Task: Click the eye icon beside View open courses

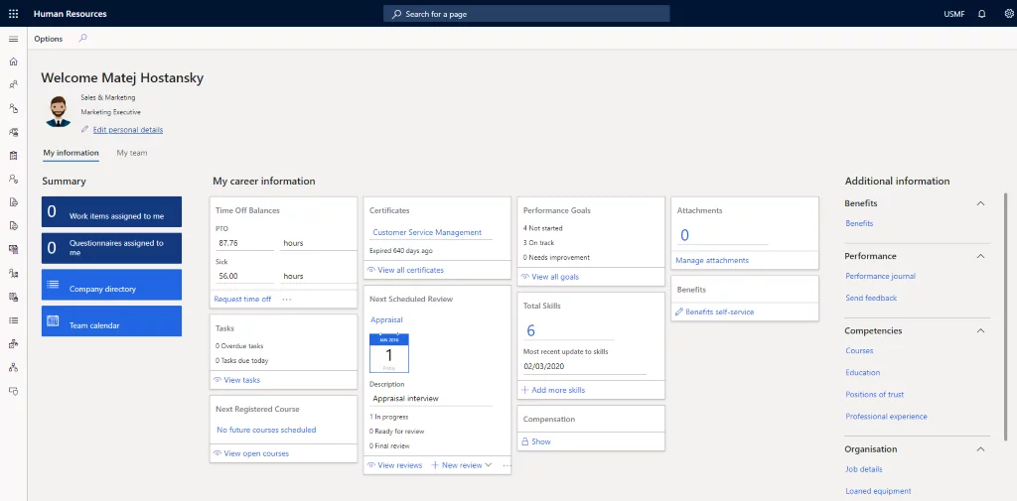Action: 218,453
